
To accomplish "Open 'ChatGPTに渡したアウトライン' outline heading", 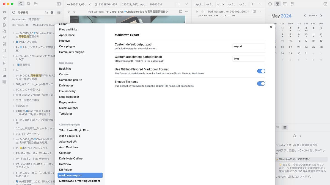I will (293, 177).
